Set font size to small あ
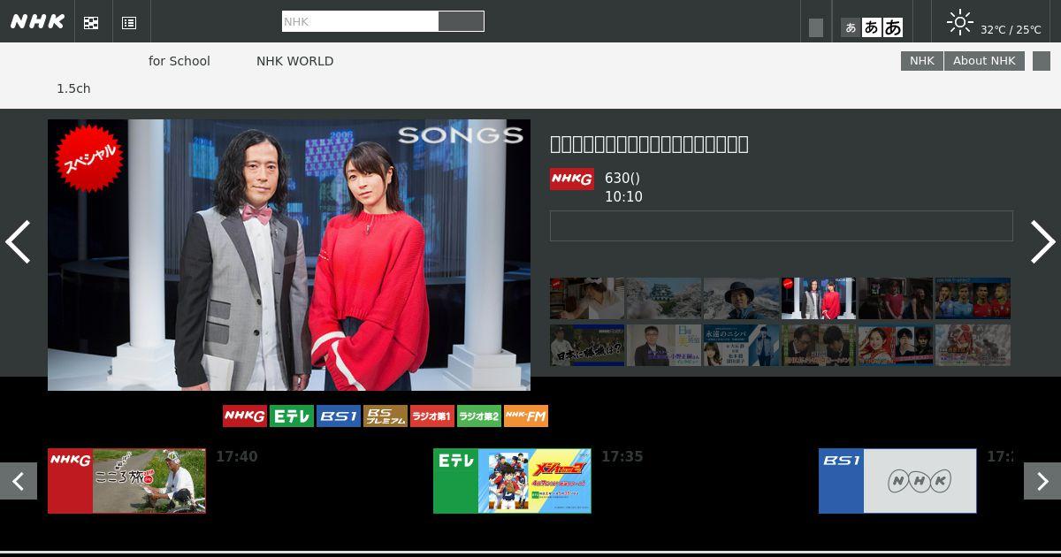The height and width of the screenshot is (557, 1061). pos(851,27)
